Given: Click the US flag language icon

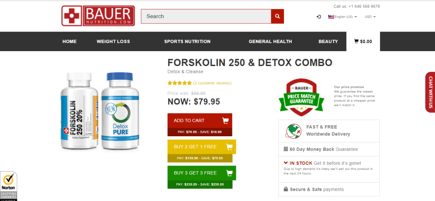Looking at the screenshot, I should pos(331,17).
